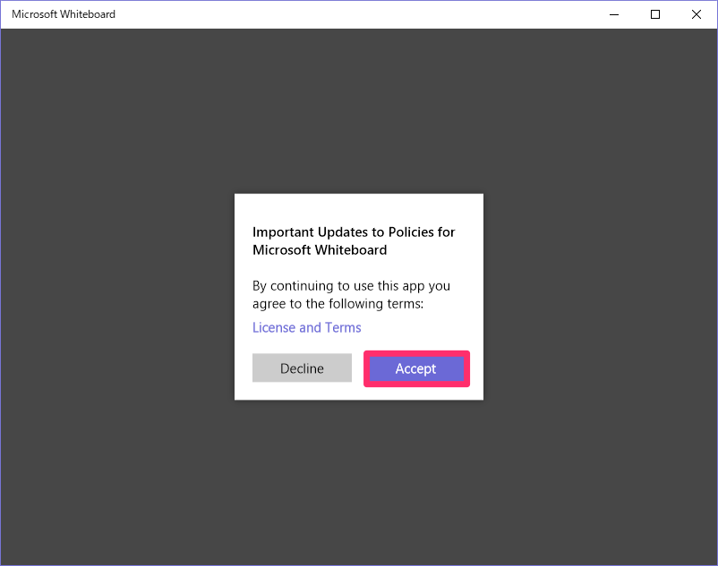
Task: Open the License and Terms link
Action: click(x=306, y=327)
